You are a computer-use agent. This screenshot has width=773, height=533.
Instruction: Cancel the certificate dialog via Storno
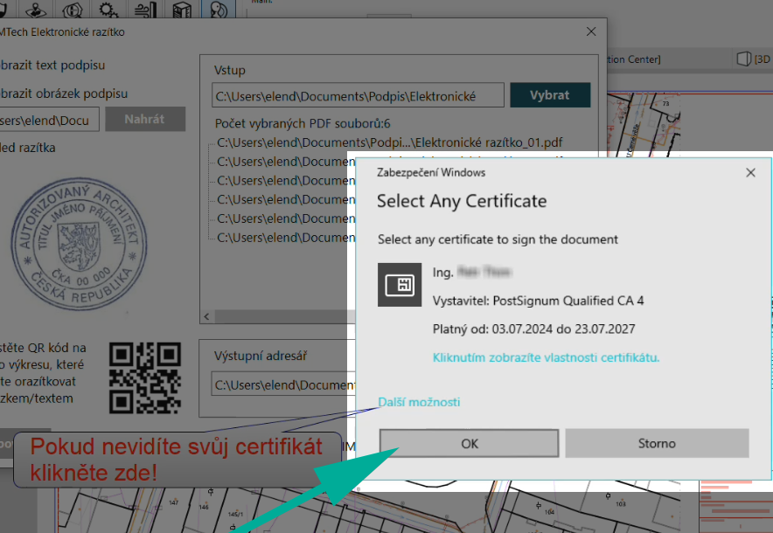[x=657, y=443]
